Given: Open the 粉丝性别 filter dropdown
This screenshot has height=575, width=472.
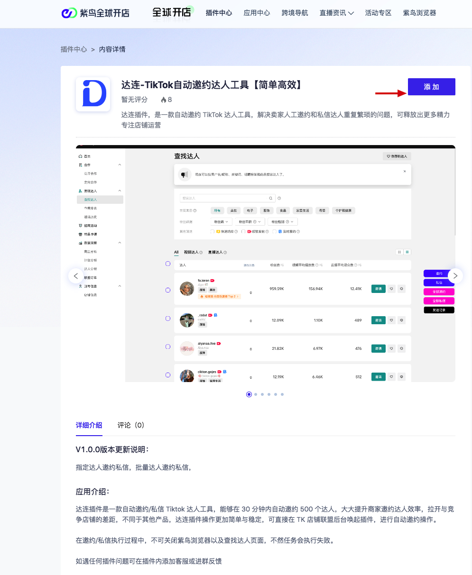Looking at the screenshot, I should point(283,221).
